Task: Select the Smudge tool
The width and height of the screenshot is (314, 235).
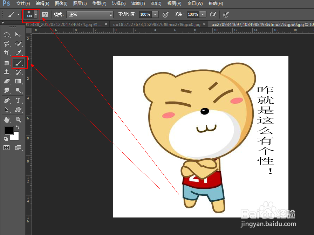Action: [x=7, y=90]
